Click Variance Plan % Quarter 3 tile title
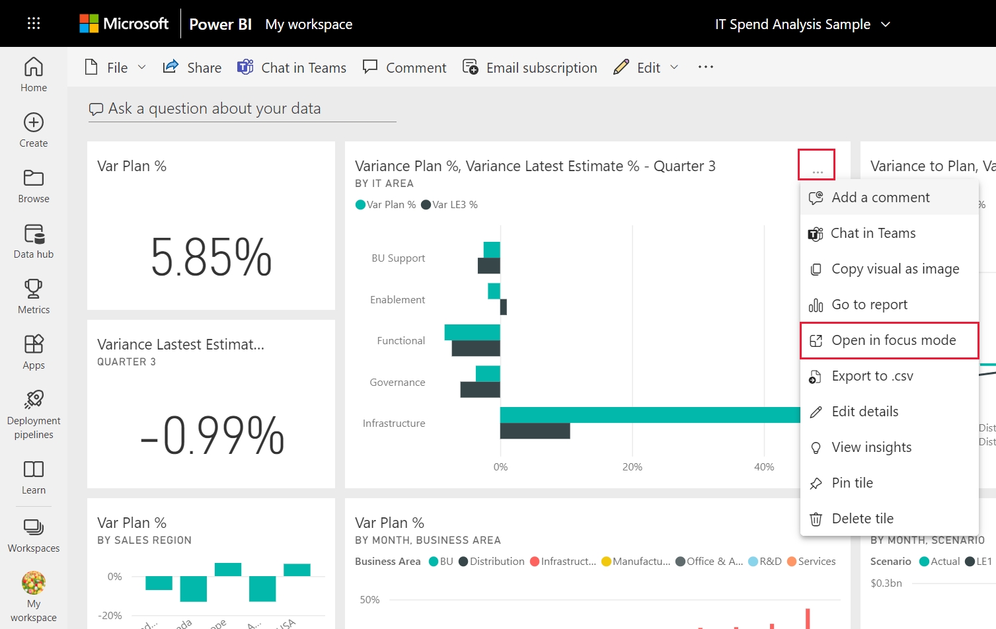 [x=535, y=166]
